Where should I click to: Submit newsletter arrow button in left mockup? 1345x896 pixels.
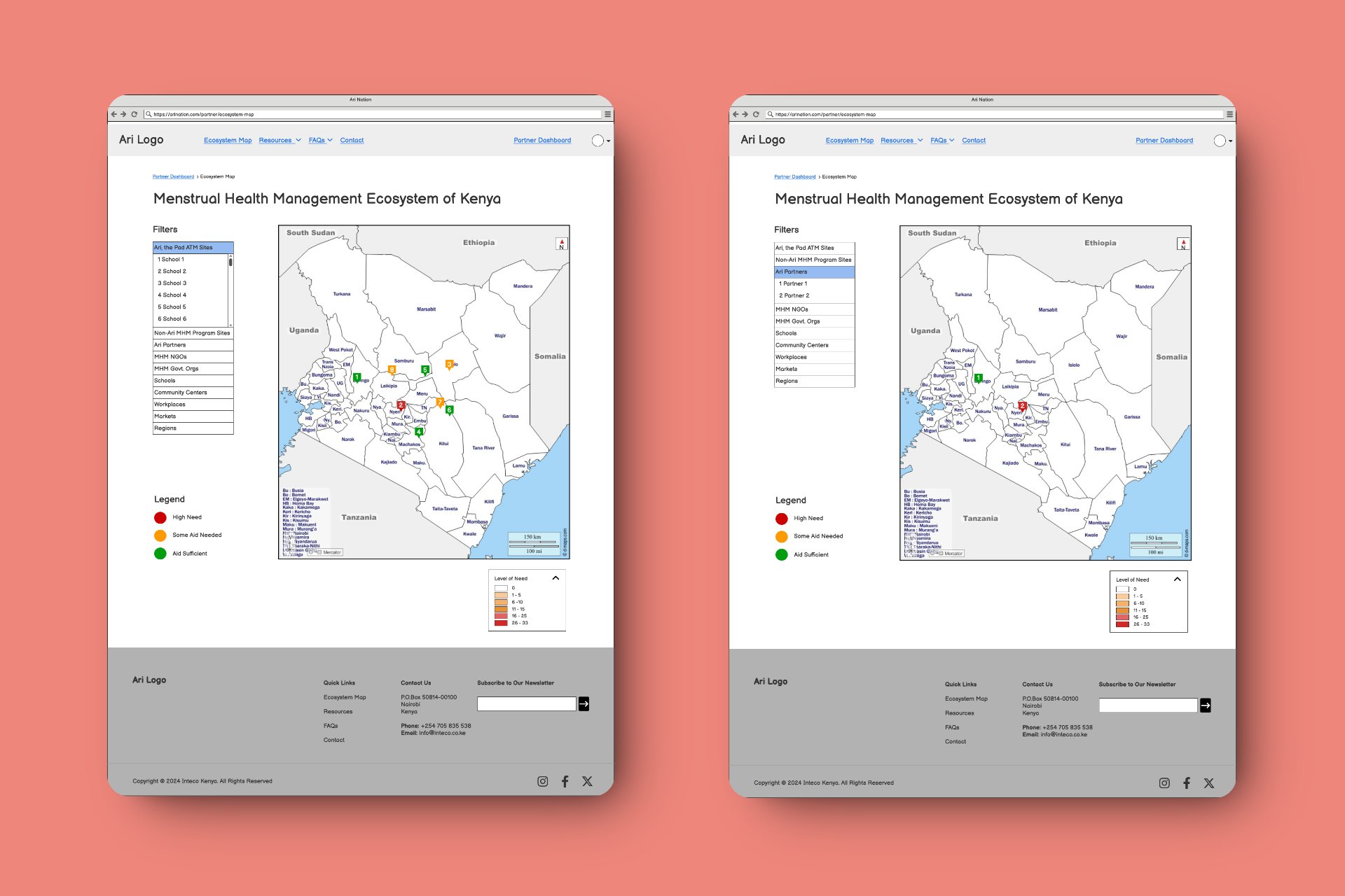click(x=584, y=703)
